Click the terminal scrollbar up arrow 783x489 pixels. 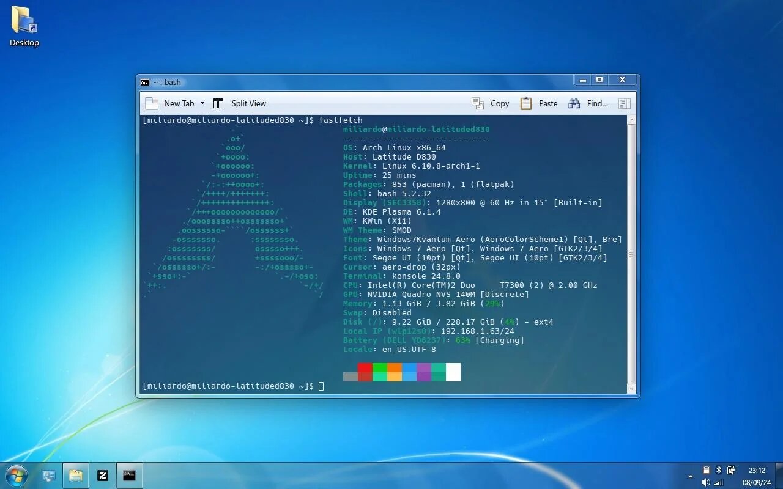pyautogui.click(x=631, y=120)
